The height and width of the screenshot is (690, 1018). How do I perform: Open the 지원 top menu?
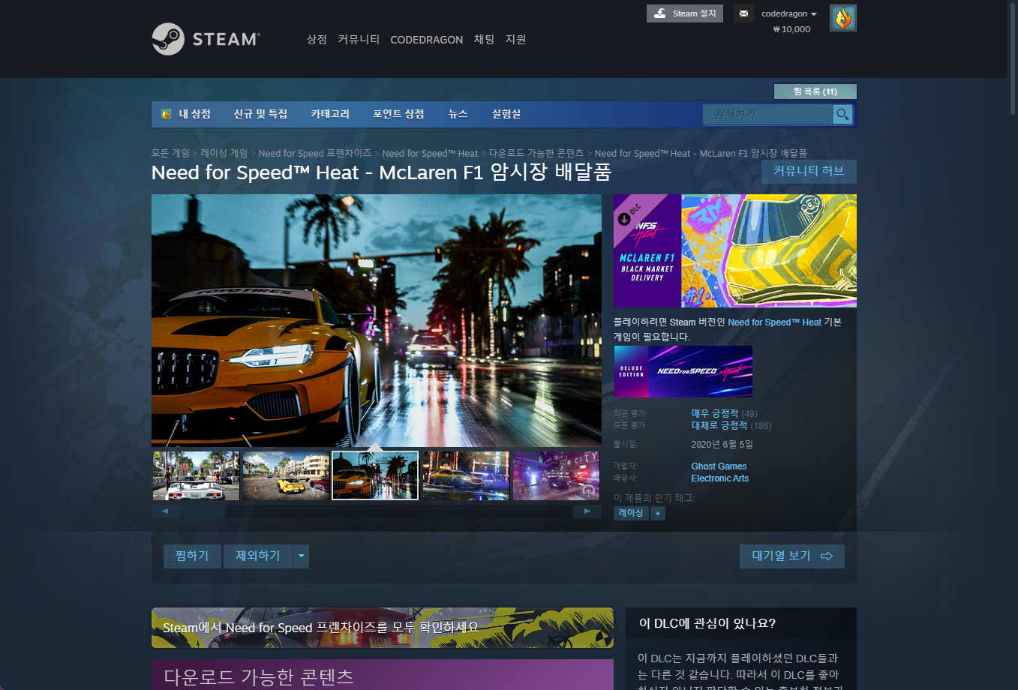[515, 40]
